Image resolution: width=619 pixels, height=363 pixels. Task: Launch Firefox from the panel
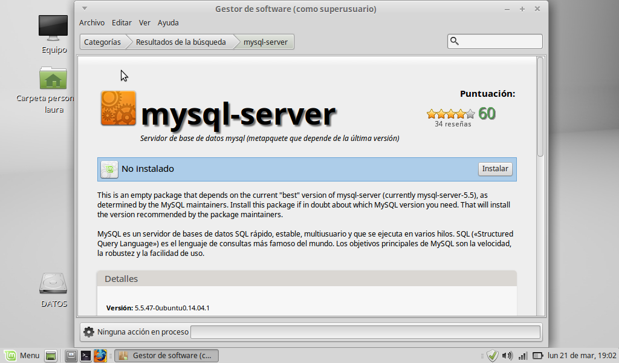pyautogui.click(x=100, y=356)
